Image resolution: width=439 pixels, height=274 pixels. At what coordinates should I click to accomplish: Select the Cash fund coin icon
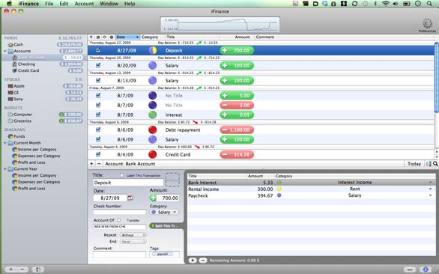[x=10, y=45]
